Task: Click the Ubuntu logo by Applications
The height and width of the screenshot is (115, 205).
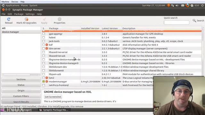Action: pyautogui.click(x=3, y=5)
